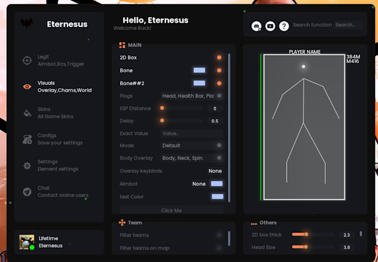The image size is (378, 262).
Task: Select the Chat paper plane icon
Action: 27,192
